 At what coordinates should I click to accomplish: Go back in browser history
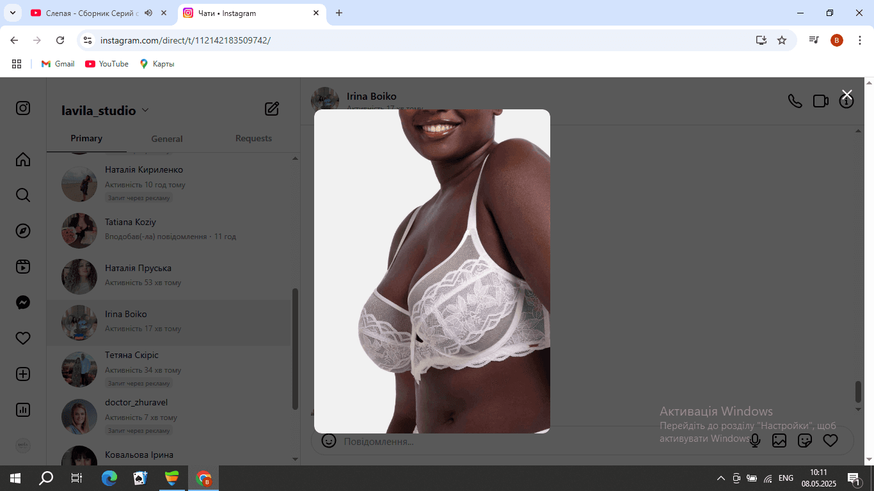click(14, 40)
